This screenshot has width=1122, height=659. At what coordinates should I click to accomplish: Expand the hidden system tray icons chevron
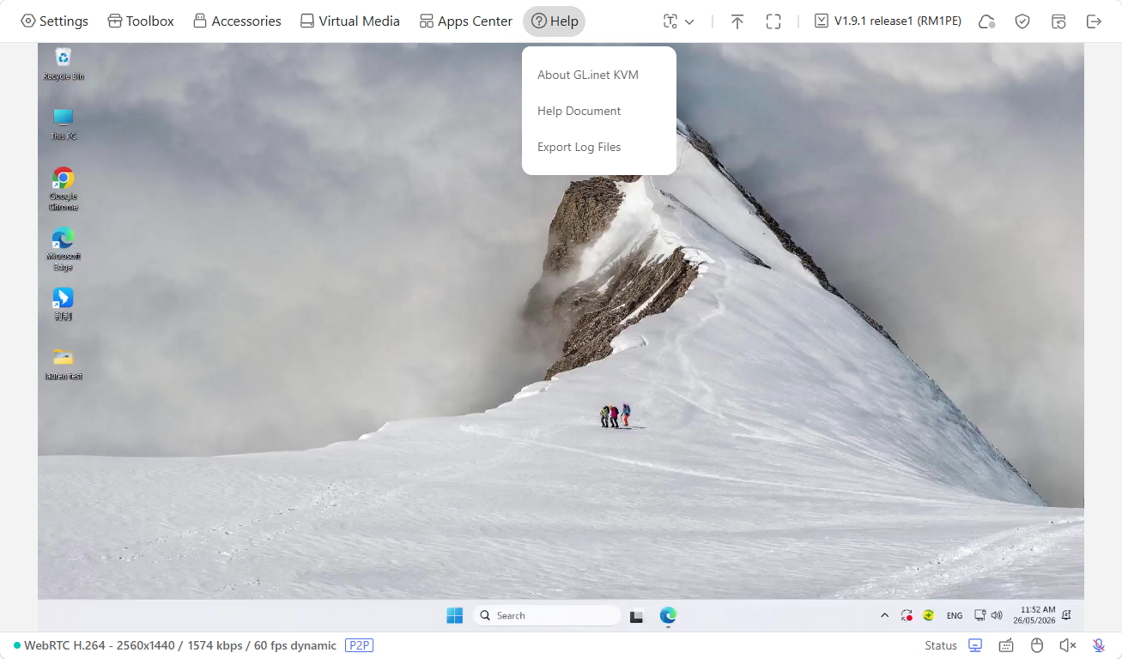(x=885, y=615)
